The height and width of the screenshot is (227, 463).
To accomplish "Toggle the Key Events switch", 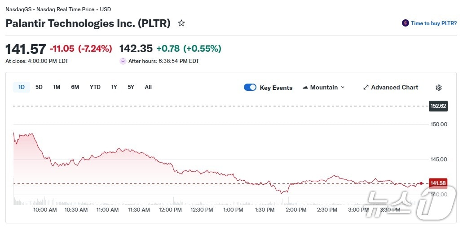I will pyautogui.click(x=250, y=87).
